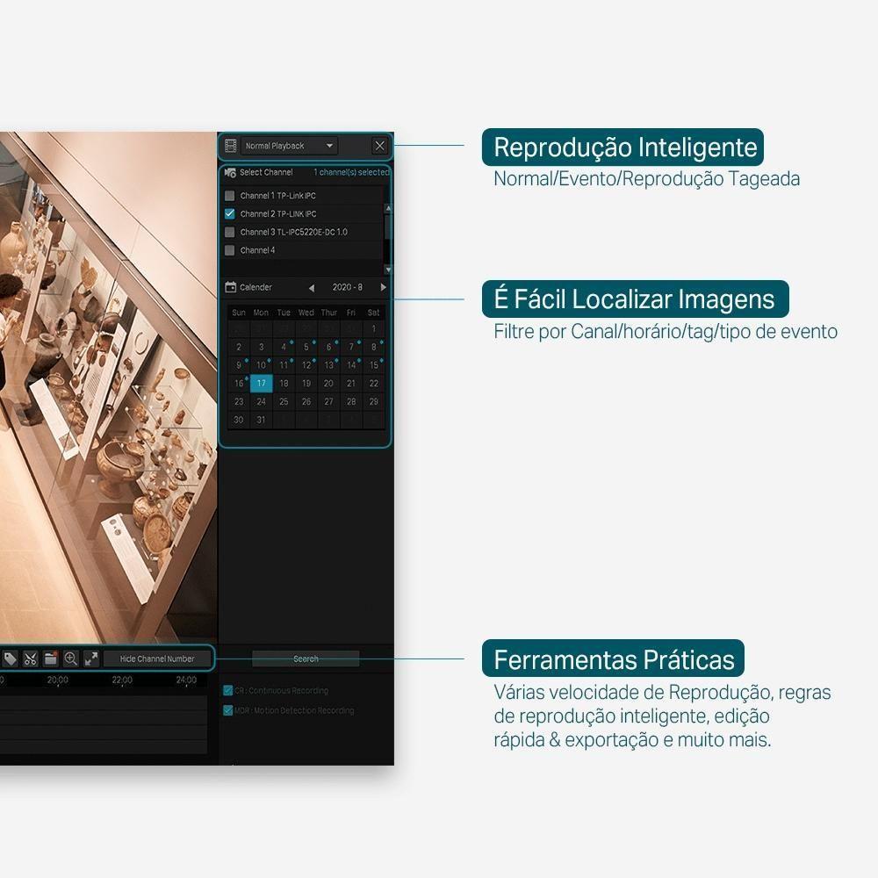
Task: Click the zoom-in magnifier icon
Action: pos(70,658)
